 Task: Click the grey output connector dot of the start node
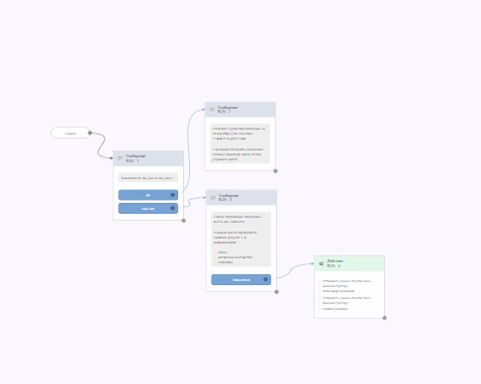point(90,133)
